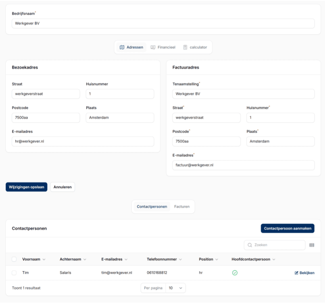Open the column visibility toggle icon
This screenshot has width=325, height=304.
pos(312,245)
